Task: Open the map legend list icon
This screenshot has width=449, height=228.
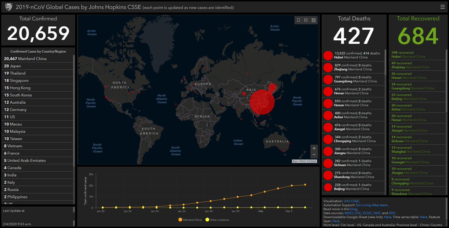Action: [x=306, y=20]
